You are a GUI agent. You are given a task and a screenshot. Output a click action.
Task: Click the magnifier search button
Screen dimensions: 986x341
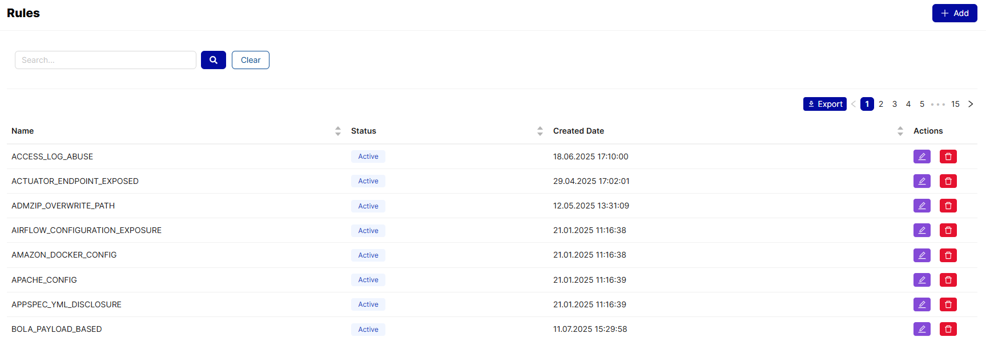tap(213, 60)
